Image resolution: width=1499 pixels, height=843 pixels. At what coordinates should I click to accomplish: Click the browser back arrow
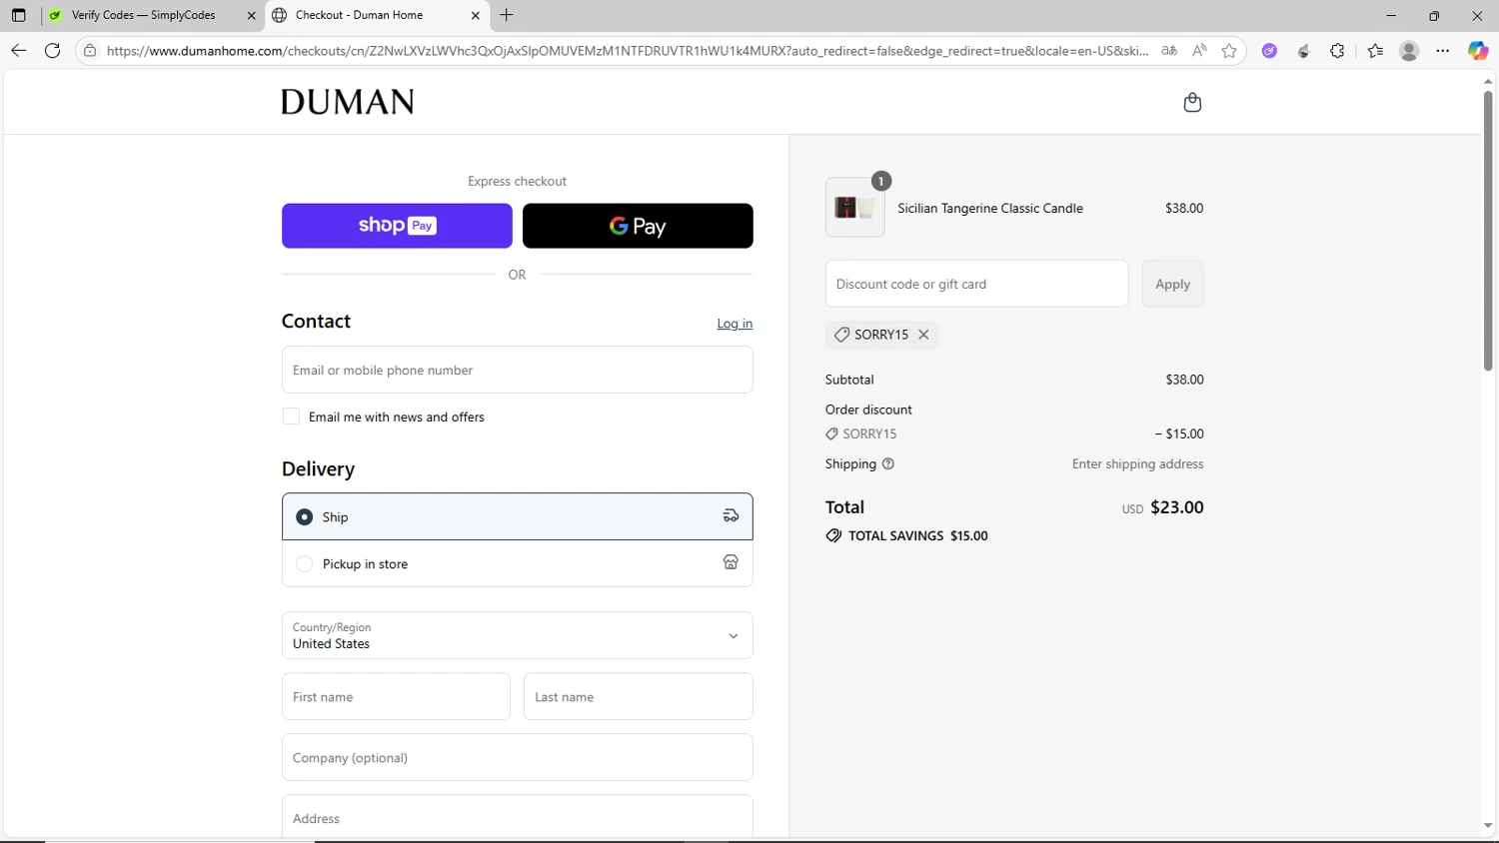tap(18, 50)
